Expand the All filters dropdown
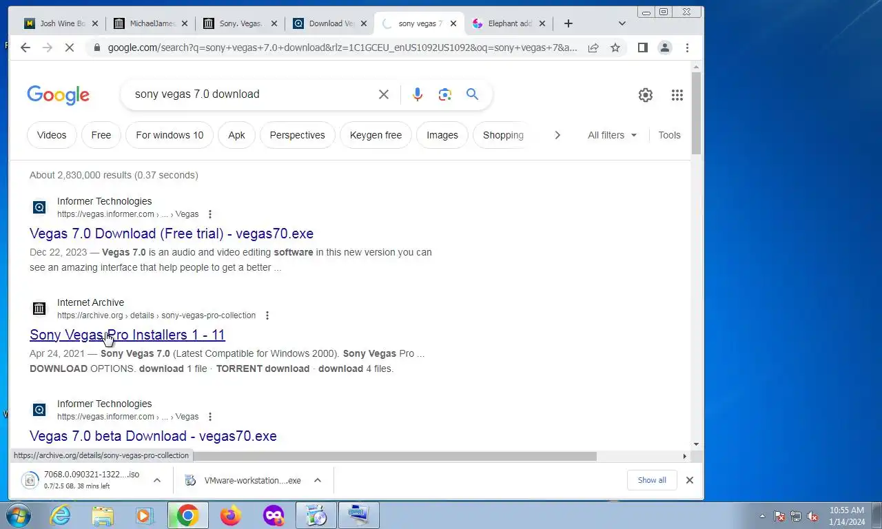The width and height of the screenshot is (882, 529). click(612, 135)
